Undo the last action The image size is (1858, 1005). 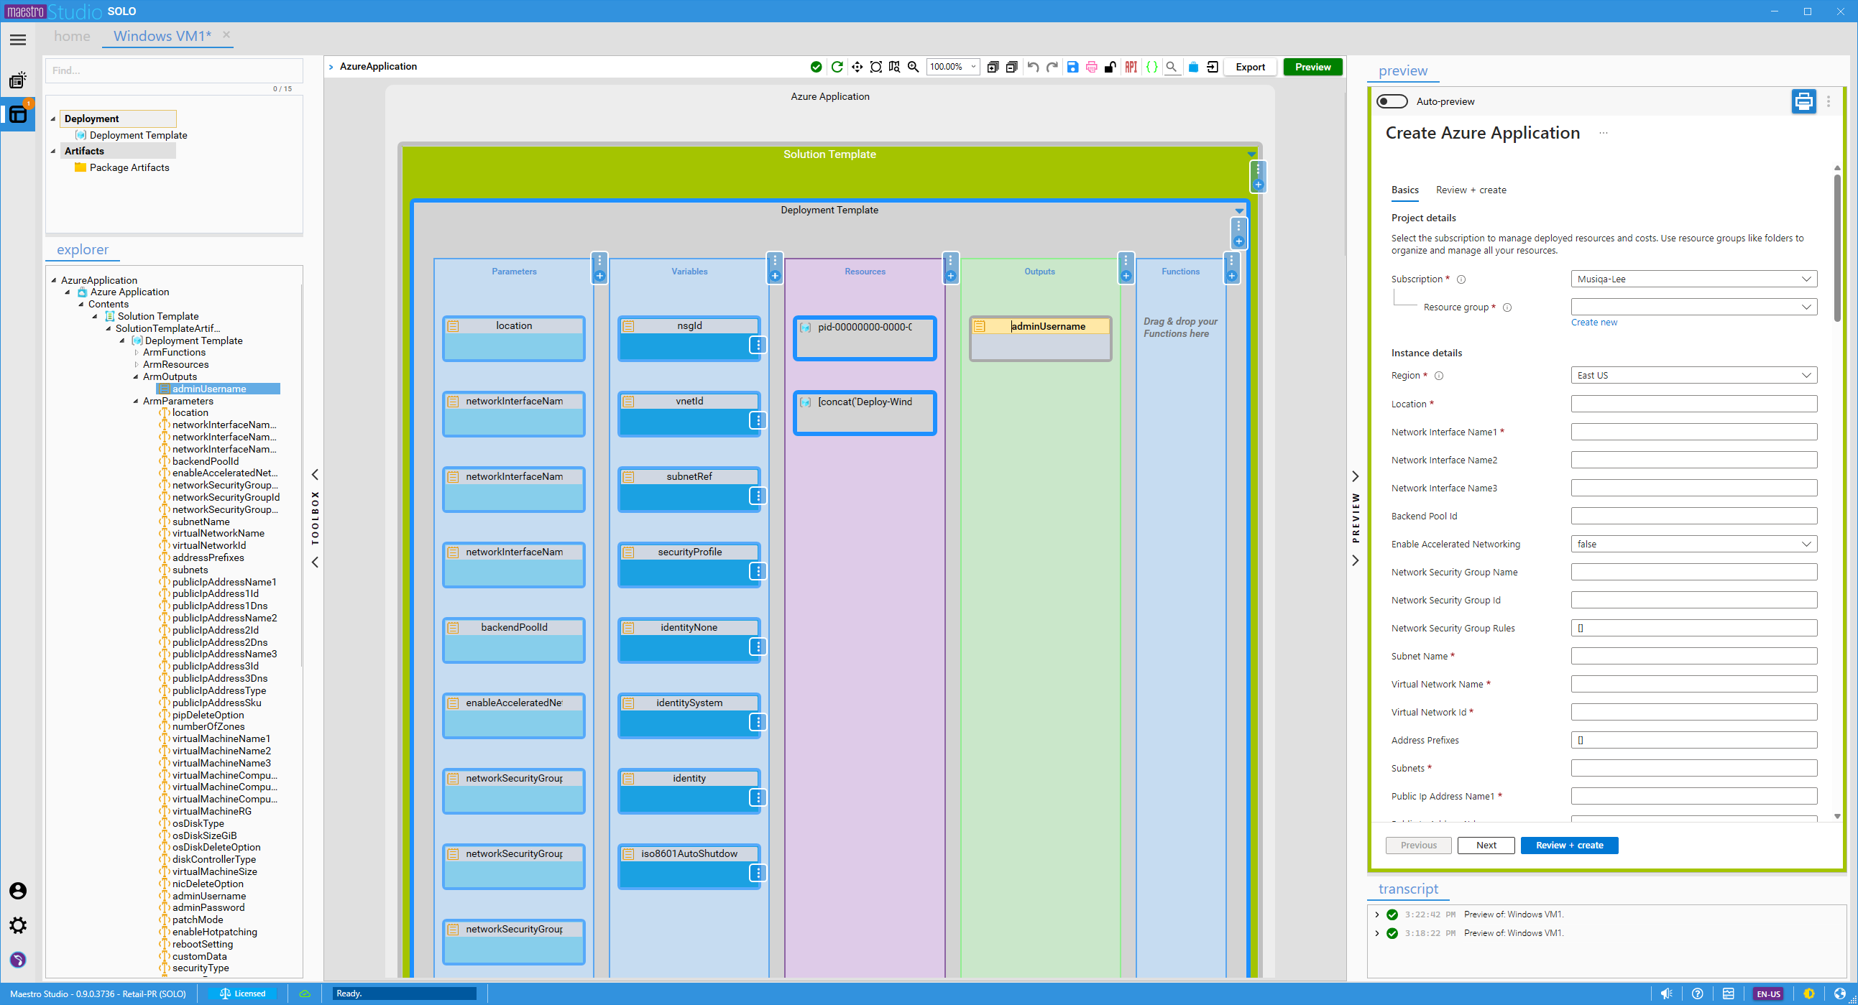click(x=1033, y=67)
